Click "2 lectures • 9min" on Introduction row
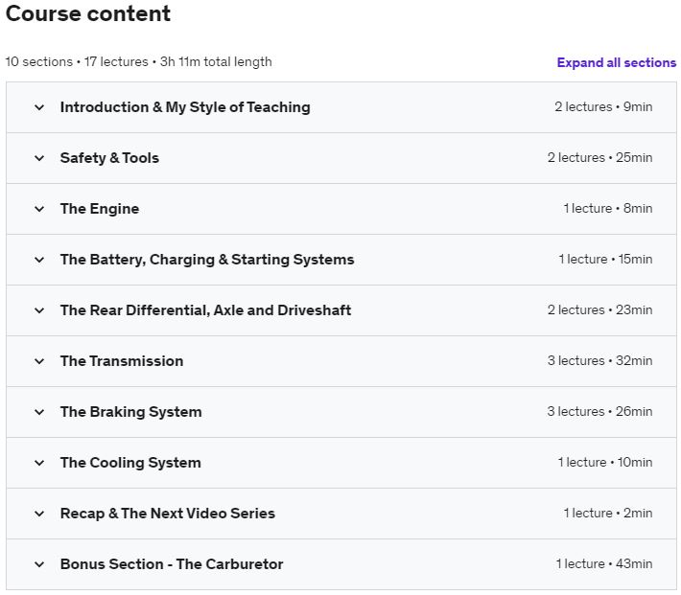Viewport: 681px width, 595px height. [x=602, y=107]
